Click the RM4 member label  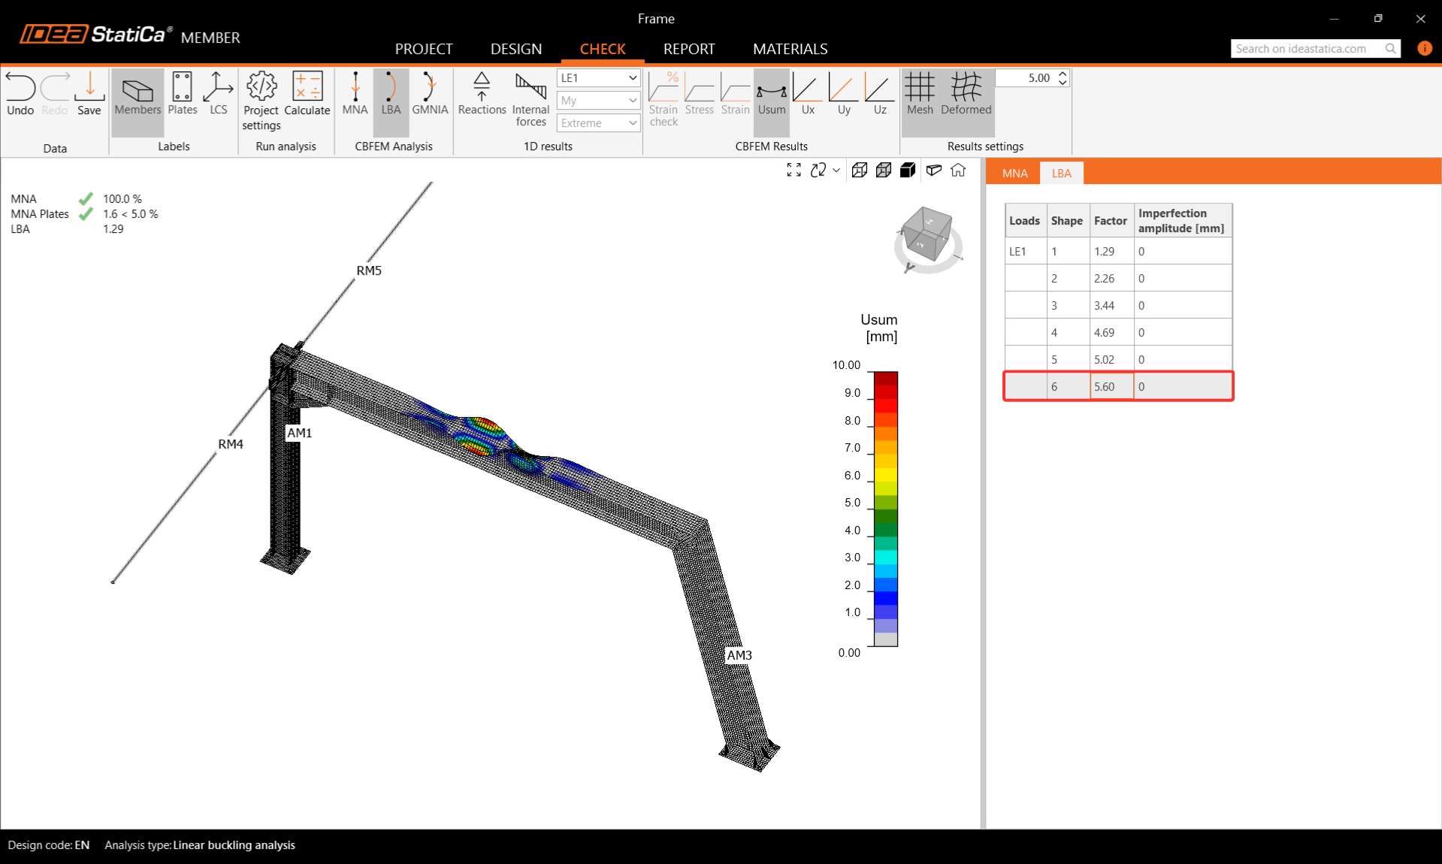click(x=231, y=444)
